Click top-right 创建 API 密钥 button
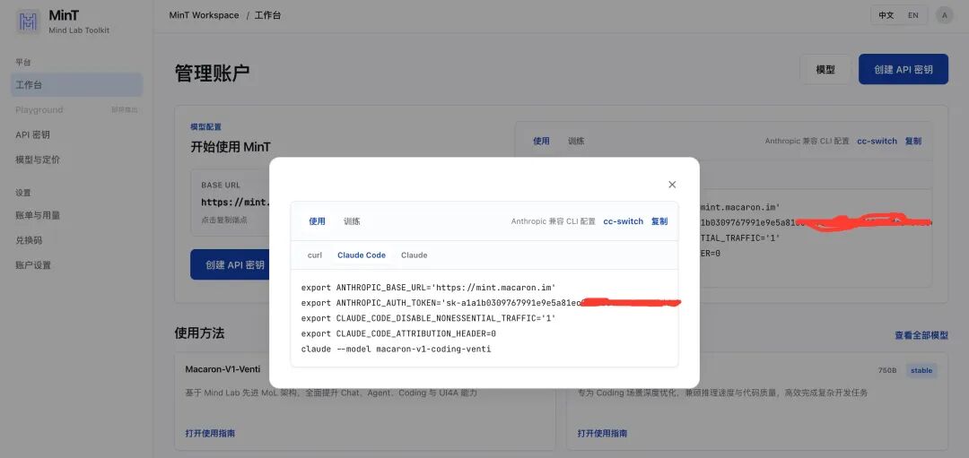Screen dimensions: 969x458 (903, 69)
